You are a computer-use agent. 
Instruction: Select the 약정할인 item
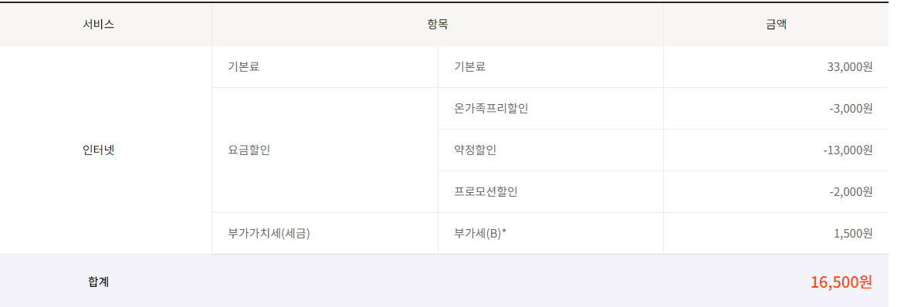point(475,150)
